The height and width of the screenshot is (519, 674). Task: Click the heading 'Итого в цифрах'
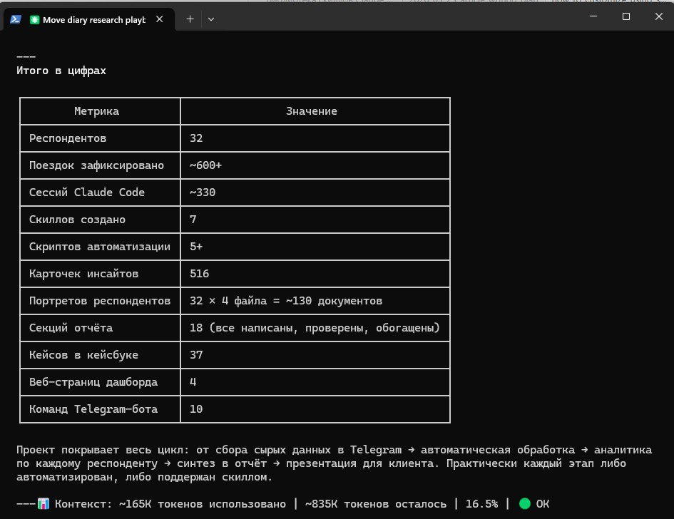coord(61,70)
